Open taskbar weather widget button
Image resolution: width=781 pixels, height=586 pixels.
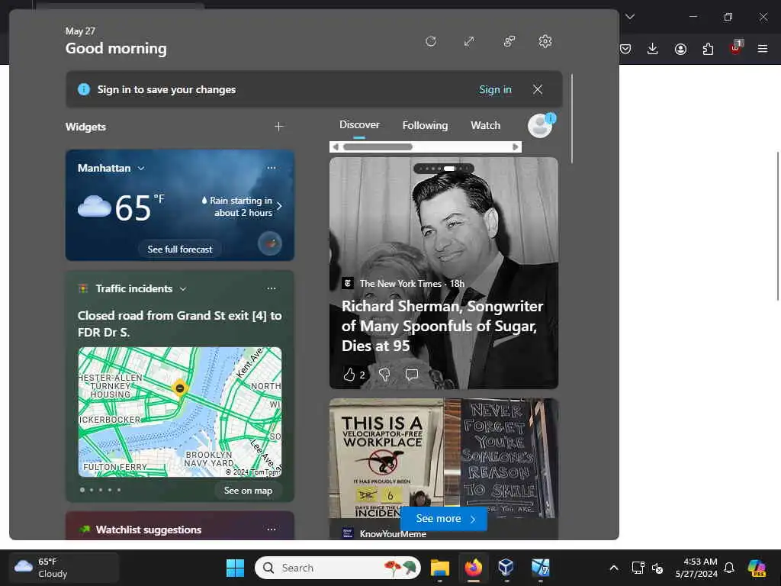pos(64,568)
